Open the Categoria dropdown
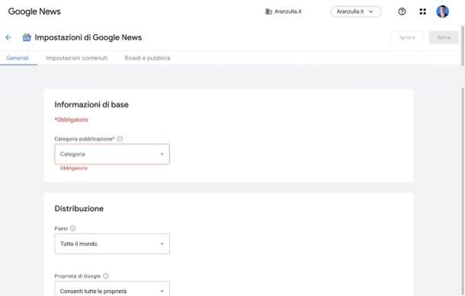The width and height of the screenshot is (465, 296). pos(112,154)
